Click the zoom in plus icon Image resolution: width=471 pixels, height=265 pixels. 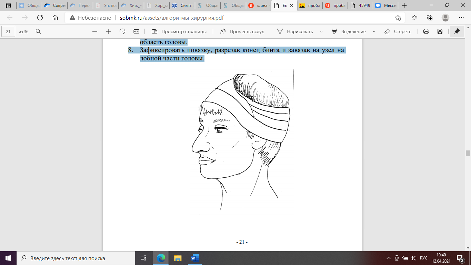point(109,31)
